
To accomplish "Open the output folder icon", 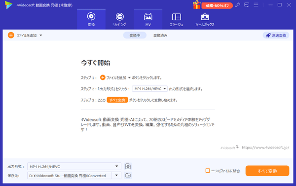I will pyautogui.click(x=128, y=176).
